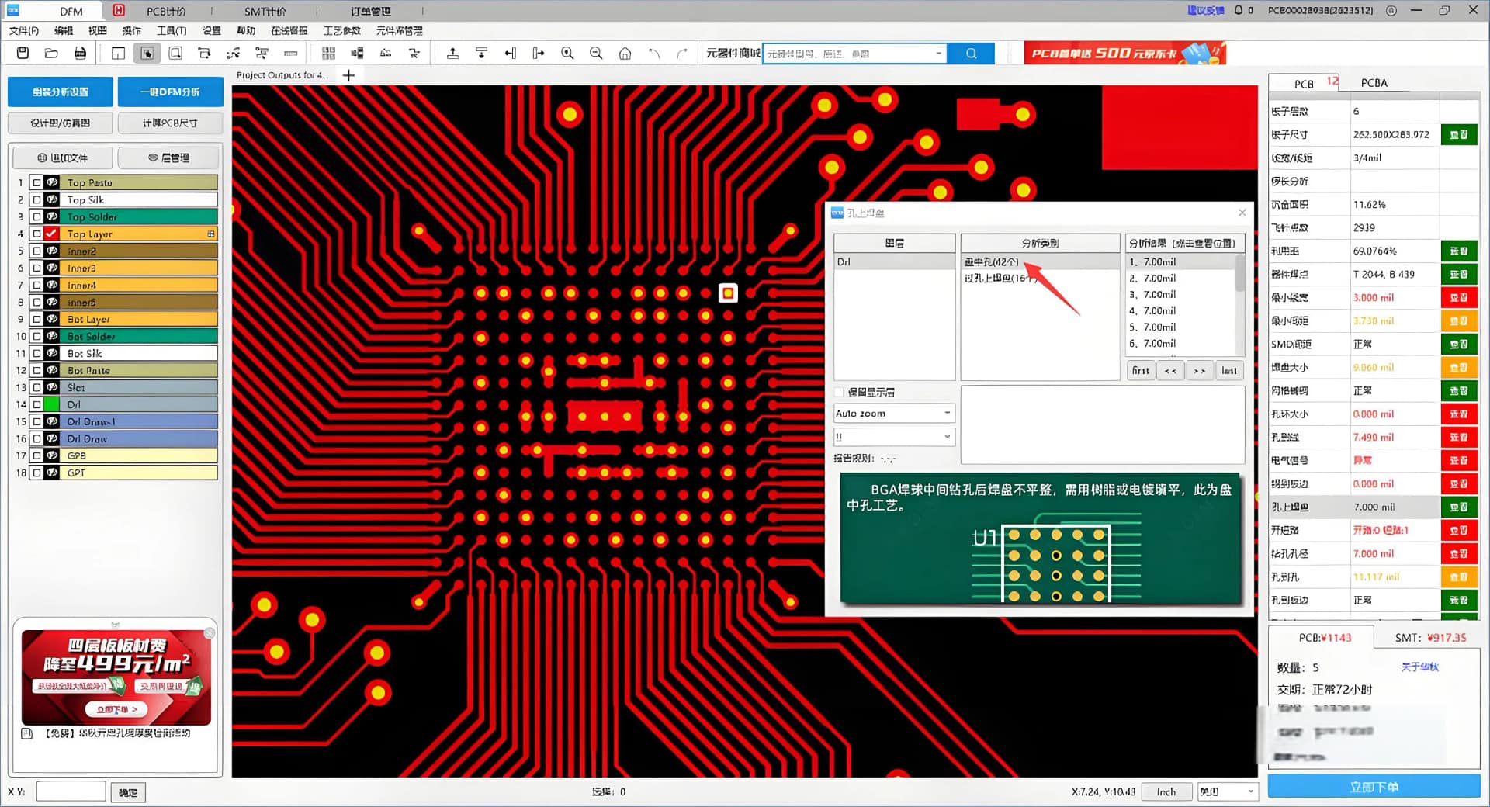Click the home view toolbar icon
Viewport: 1490px width, 807px height.
tap(625, 53)
